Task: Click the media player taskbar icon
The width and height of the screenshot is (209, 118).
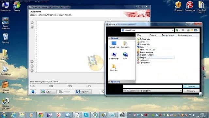Action: pos(31,115)
